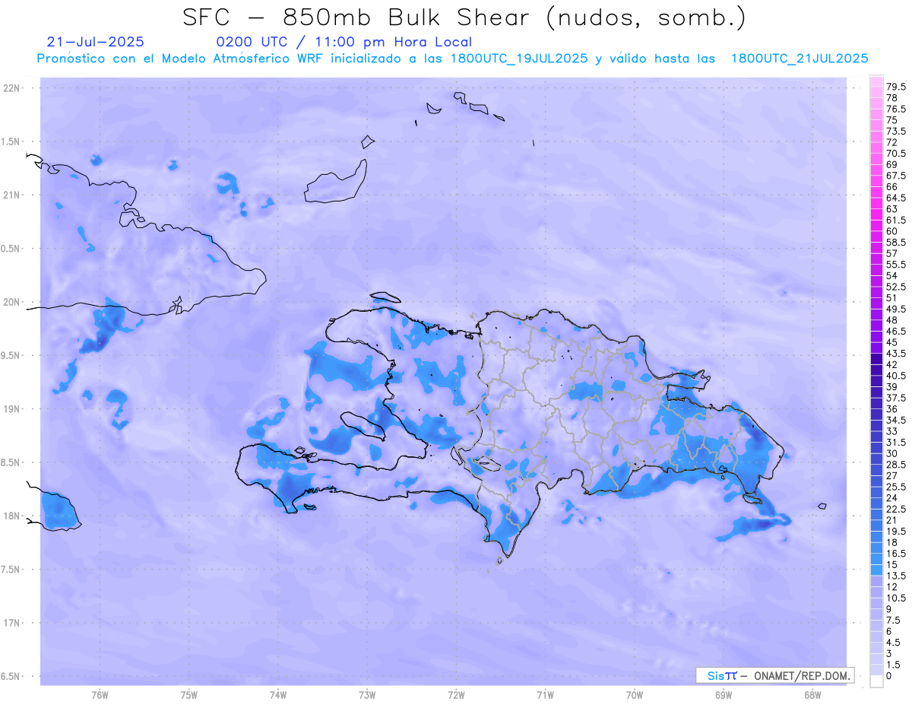Click the "39" value on the color bar
Screen dimensions: 912x705
pos(892,386)
